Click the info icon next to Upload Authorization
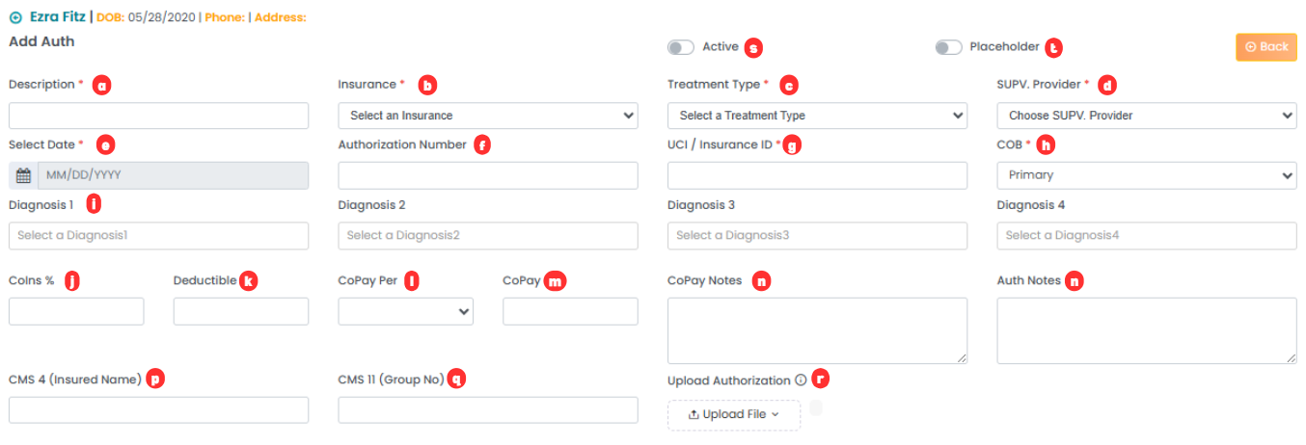 [x=801, y=380]
